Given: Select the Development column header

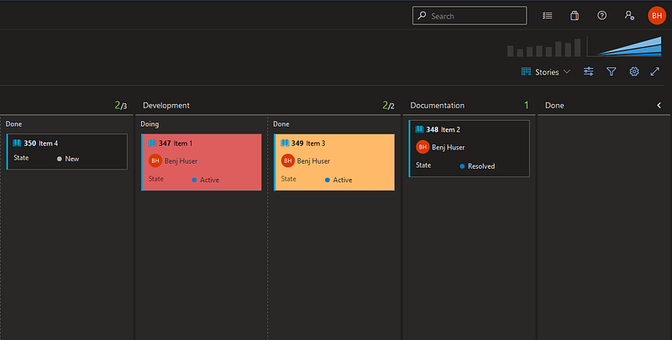Looking at the screenshot, I should point(166,105).
